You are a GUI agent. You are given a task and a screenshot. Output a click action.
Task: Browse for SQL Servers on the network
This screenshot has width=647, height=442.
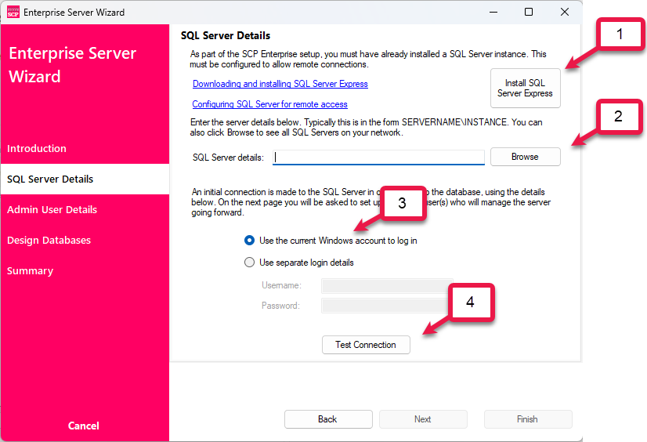click(526, 157)
